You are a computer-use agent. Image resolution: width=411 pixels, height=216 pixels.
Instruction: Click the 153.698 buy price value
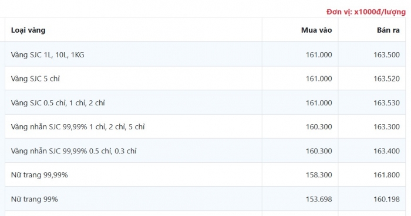point(319,199)
